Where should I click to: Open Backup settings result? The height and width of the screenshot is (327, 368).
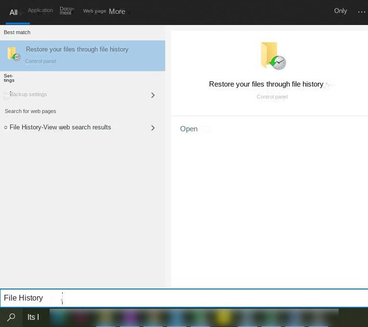coord(28,94)
